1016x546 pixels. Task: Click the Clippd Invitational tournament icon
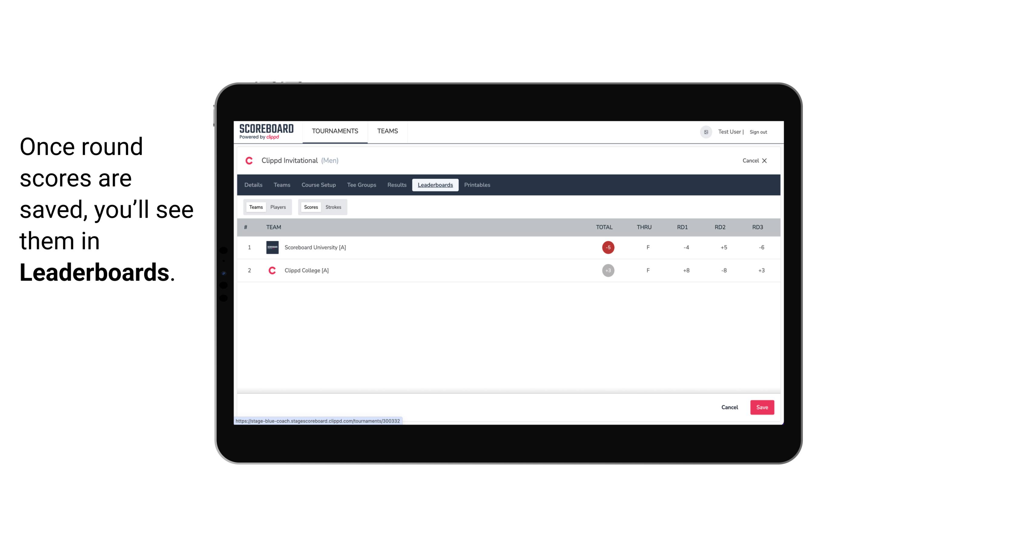[250, 160]
